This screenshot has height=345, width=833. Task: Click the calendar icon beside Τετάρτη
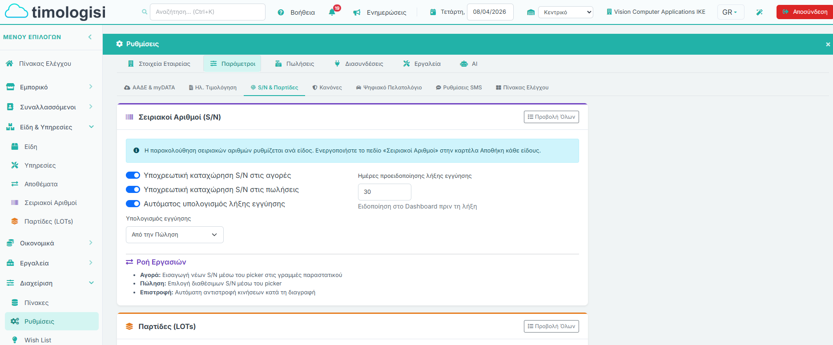click(x=433, y=12)
